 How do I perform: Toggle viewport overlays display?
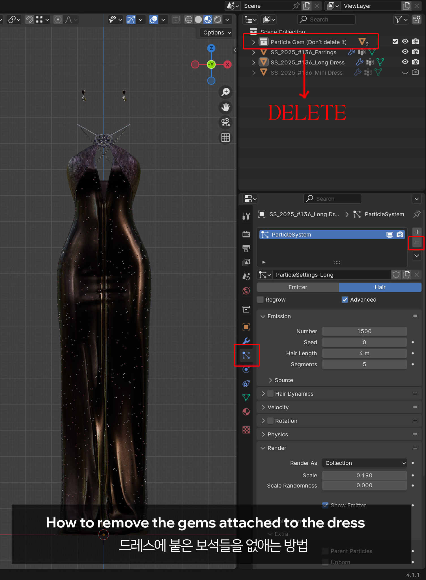click(x=153, y=20)
